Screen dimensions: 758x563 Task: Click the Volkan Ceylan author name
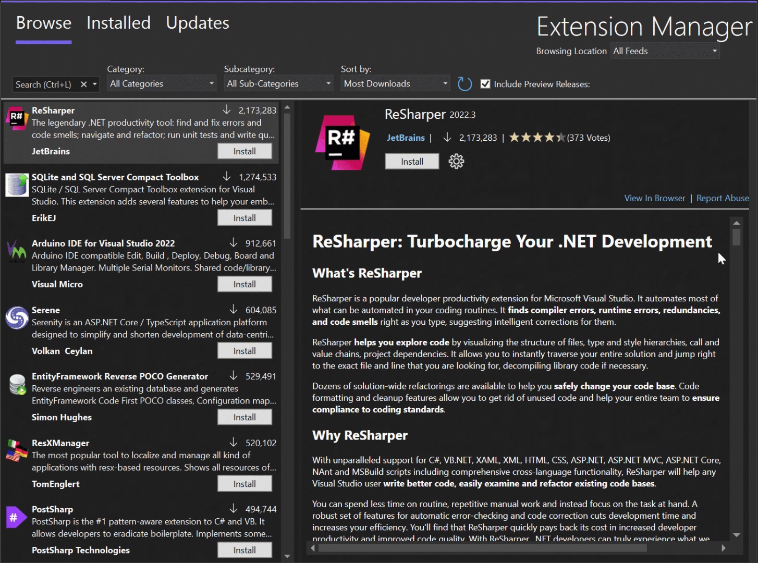coord(62,351)
